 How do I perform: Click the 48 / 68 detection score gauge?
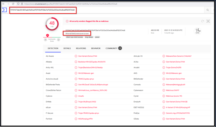point(52,24)
